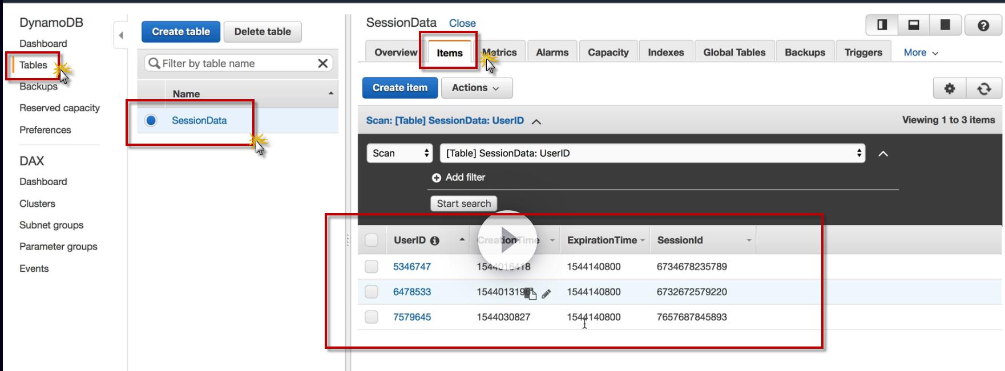Open the help question mark icon
The image size is (1005, 371).
pos(983,26)
